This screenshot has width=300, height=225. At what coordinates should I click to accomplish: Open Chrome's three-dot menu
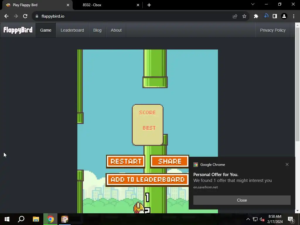click(x=294, y=16)
